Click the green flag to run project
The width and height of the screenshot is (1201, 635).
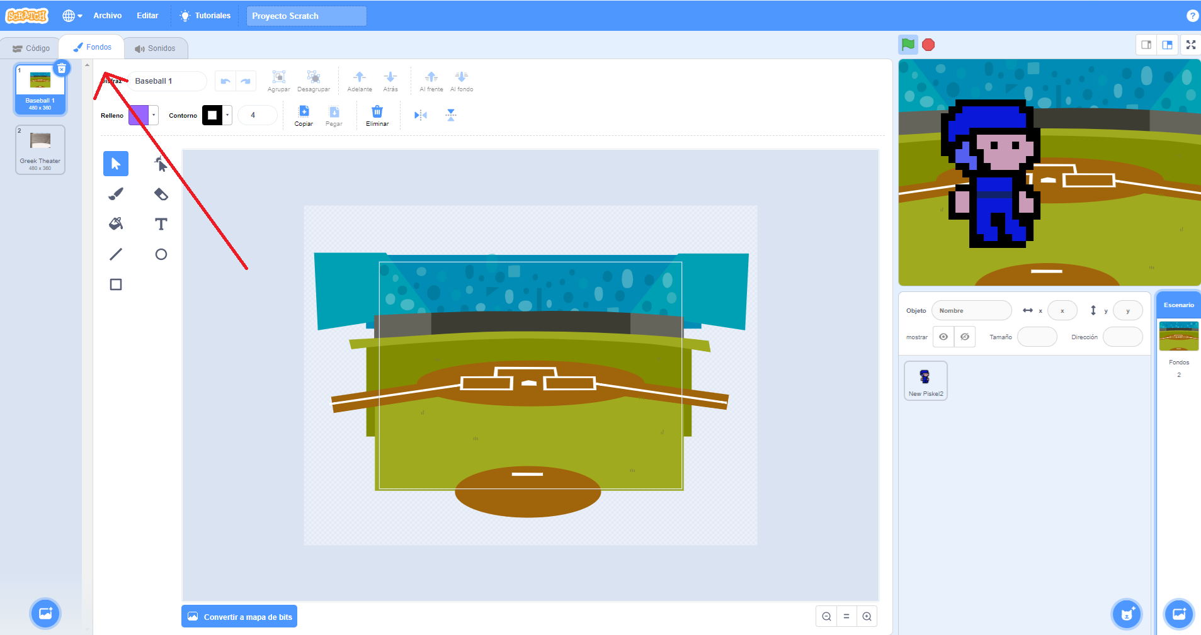tap(908, 45)
